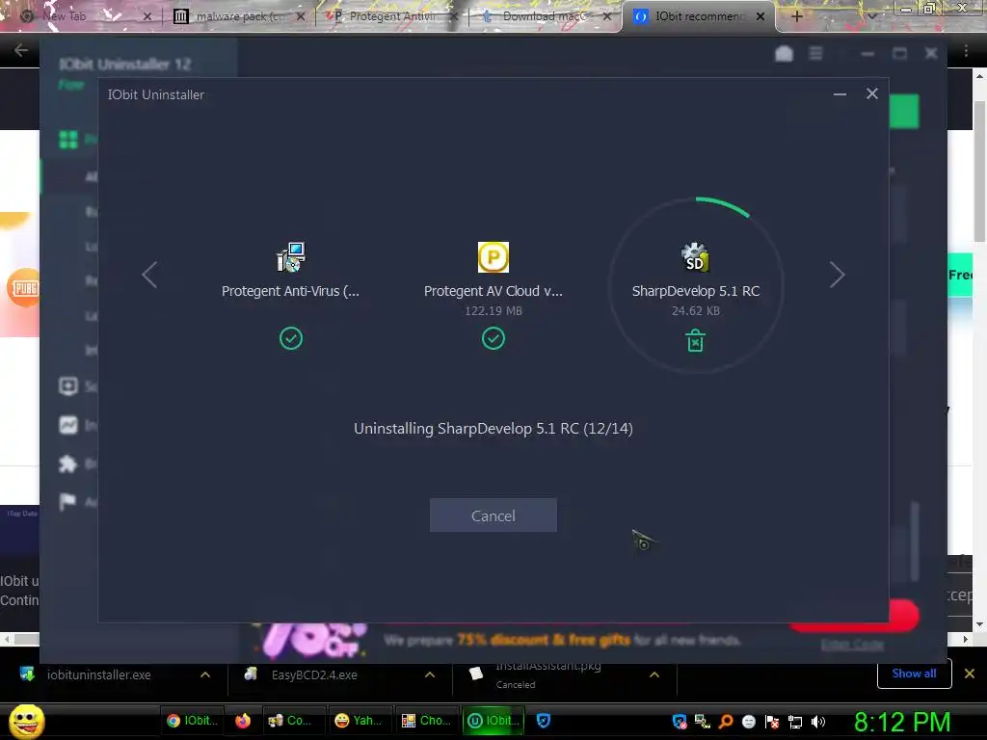This screenshot has width=987, height=740.
Task: Click the 8:12 PM clock
Action: tap(902, 722)
